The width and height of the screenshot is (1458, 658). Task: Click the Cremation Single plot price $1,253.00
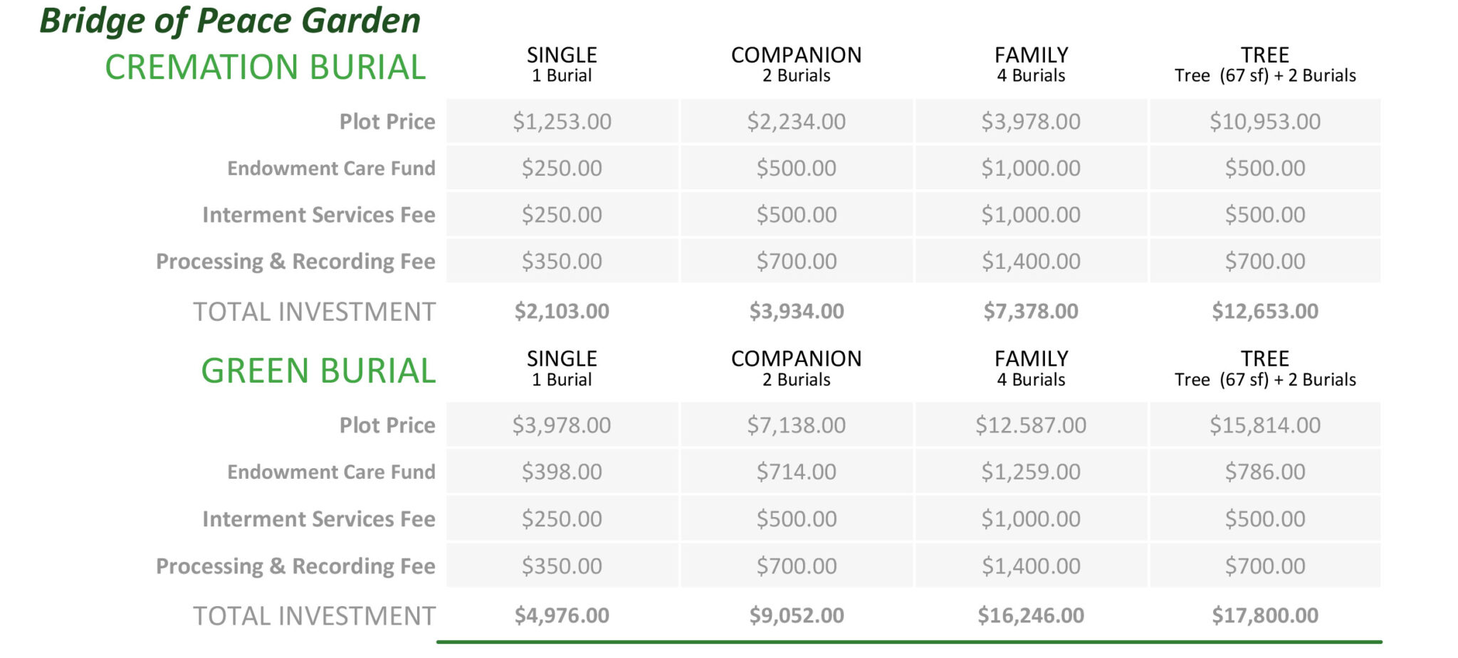(x=562, y=122)
